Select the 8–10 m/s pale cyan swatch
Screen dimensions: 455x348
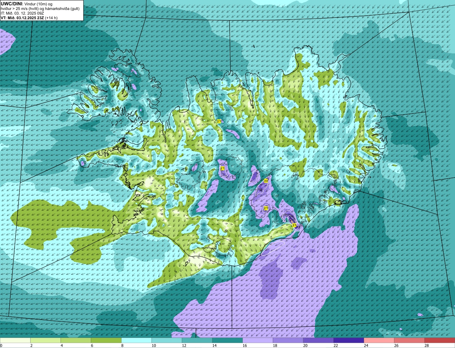coord(136,341)
